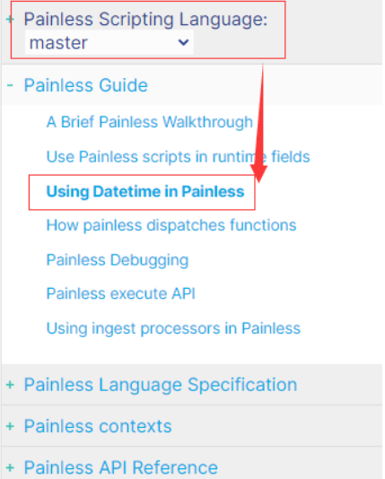
Task: Collapse Painless Guide using the minus icon
Action: click(10, 85)
